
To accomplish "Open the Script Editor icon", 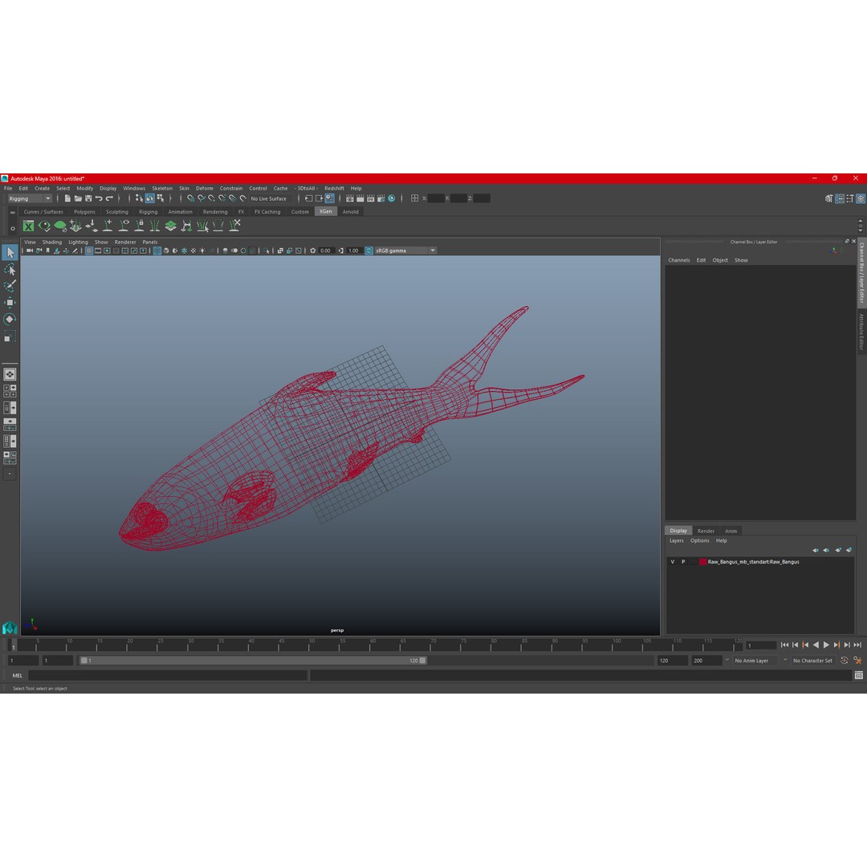I will [859, 675].
